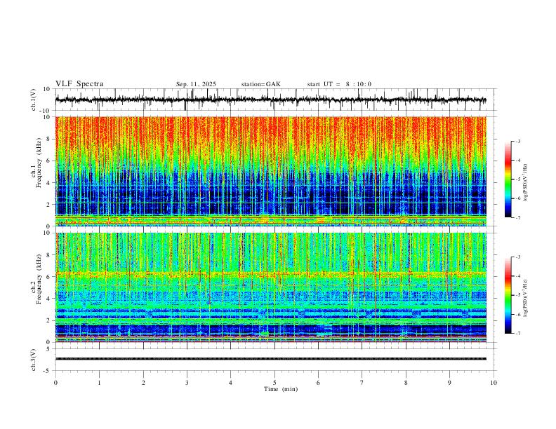Click the time axis tick label "3"

point(187,383)
